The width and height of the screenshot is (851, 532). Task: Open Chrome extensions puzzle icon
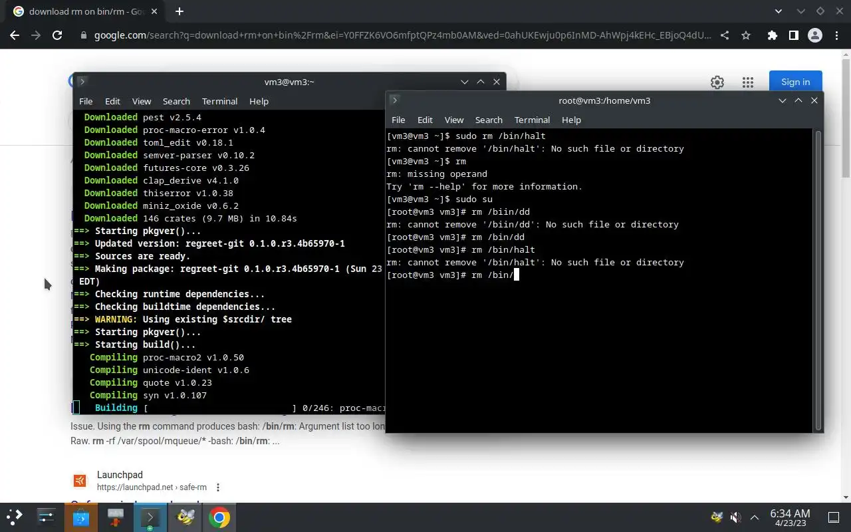[x=772, y=35]
